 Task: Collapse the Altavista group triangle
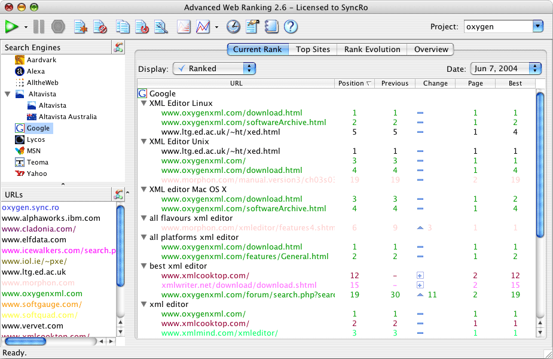tap(7, 94)
